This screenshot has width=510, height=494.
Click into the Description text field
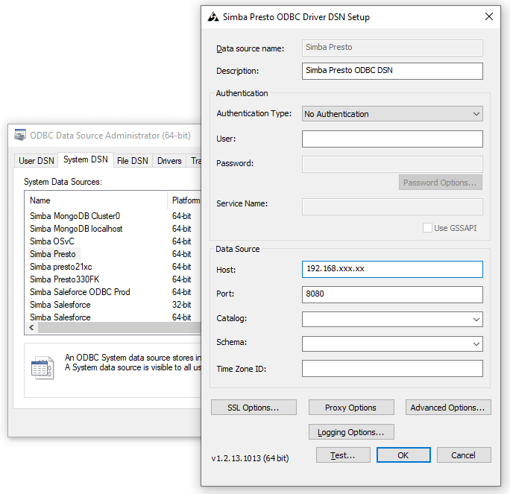pos(392,71)
